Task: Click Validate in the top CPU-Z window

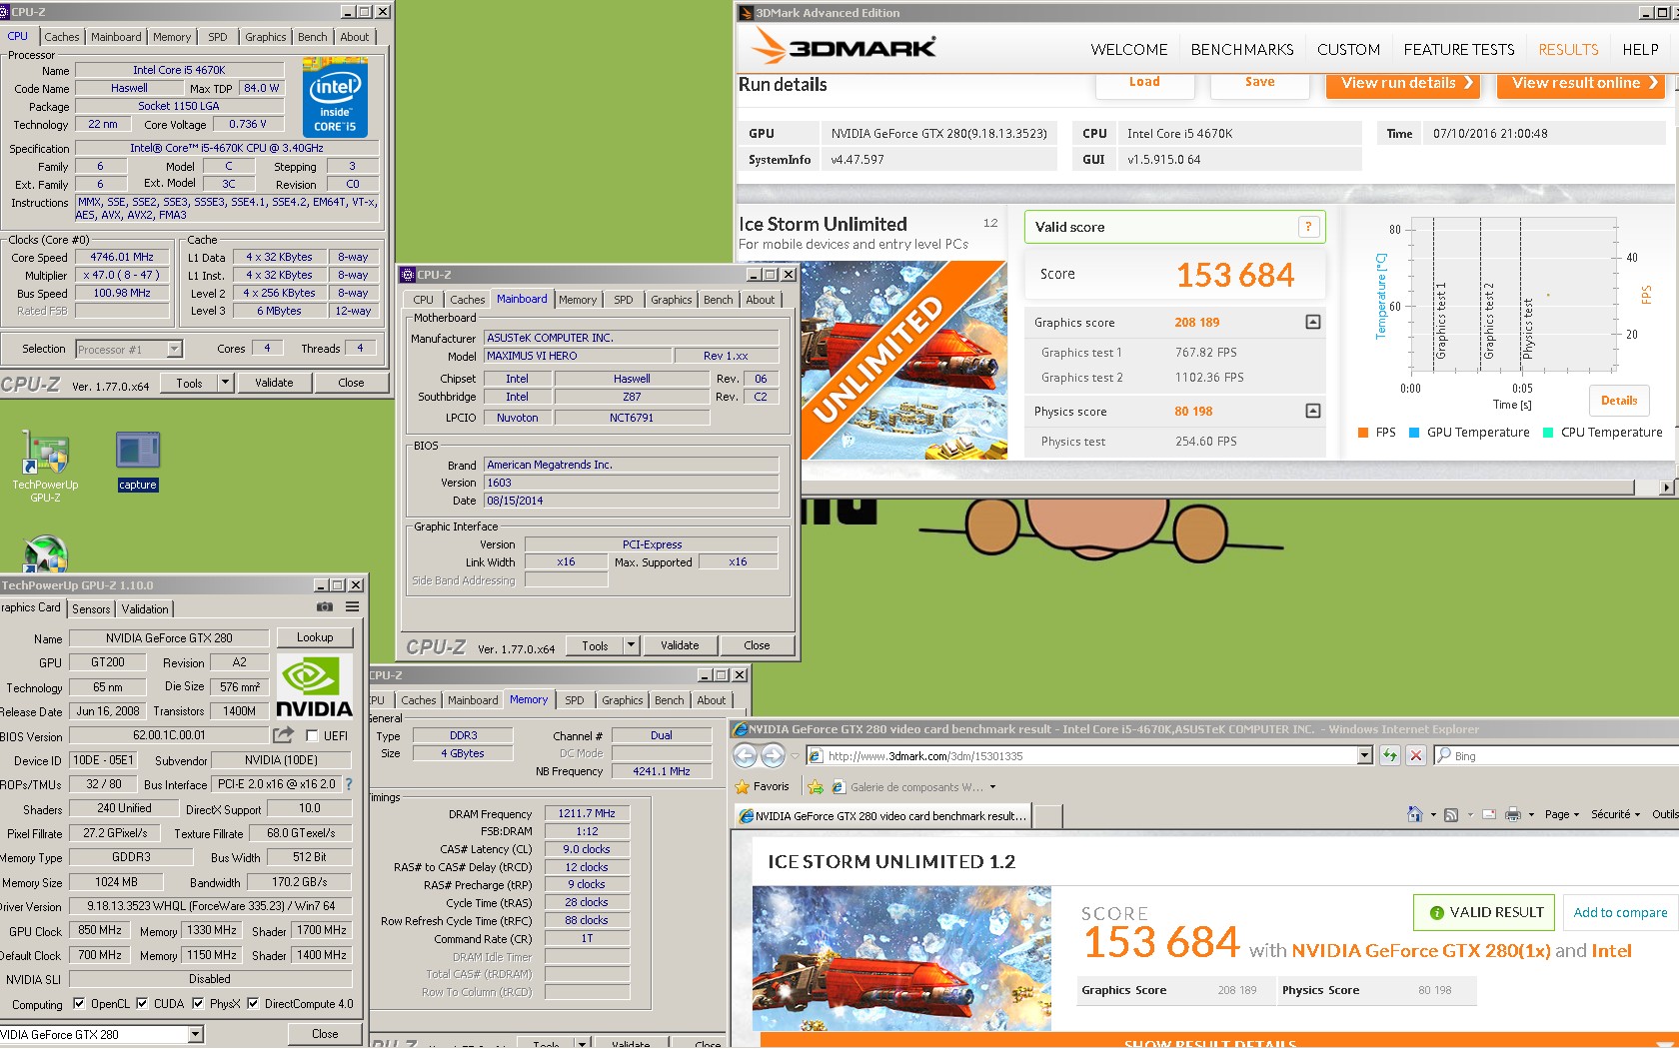Action: pyautogui.click(x=274, y=383)
